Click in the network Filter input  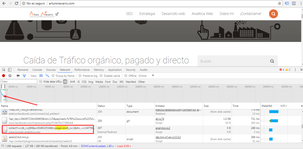19,82
